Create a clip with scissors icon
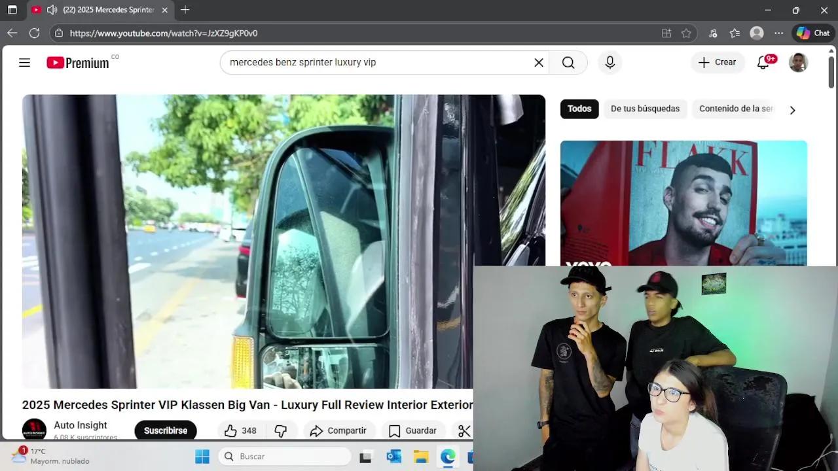Viewport: 838px width, 471px height. [x=464, y=430]
